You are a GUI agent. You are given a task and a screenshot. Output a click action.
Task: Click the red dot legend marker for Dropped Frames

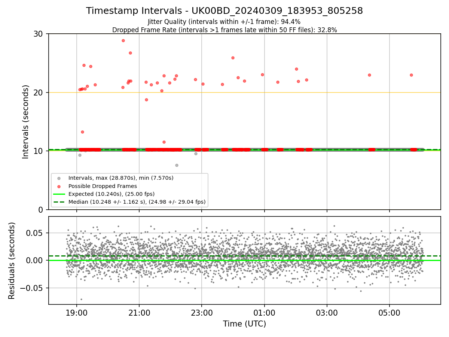click(59, 186)
